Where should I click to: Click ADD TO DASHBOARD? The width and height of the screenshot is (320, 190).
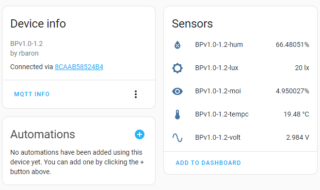pos(208,163)
